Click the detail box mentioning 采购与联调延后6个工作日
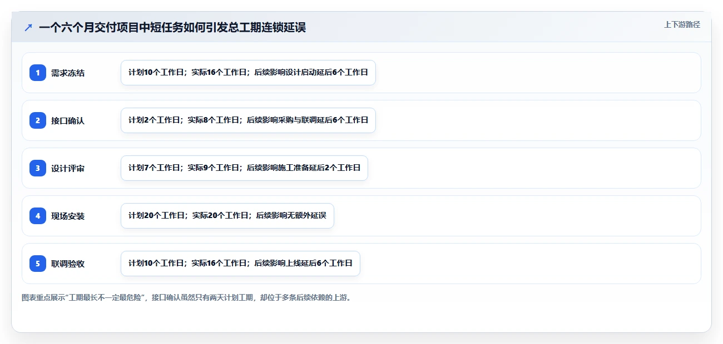The image size is (723, 344). [248, 120]
